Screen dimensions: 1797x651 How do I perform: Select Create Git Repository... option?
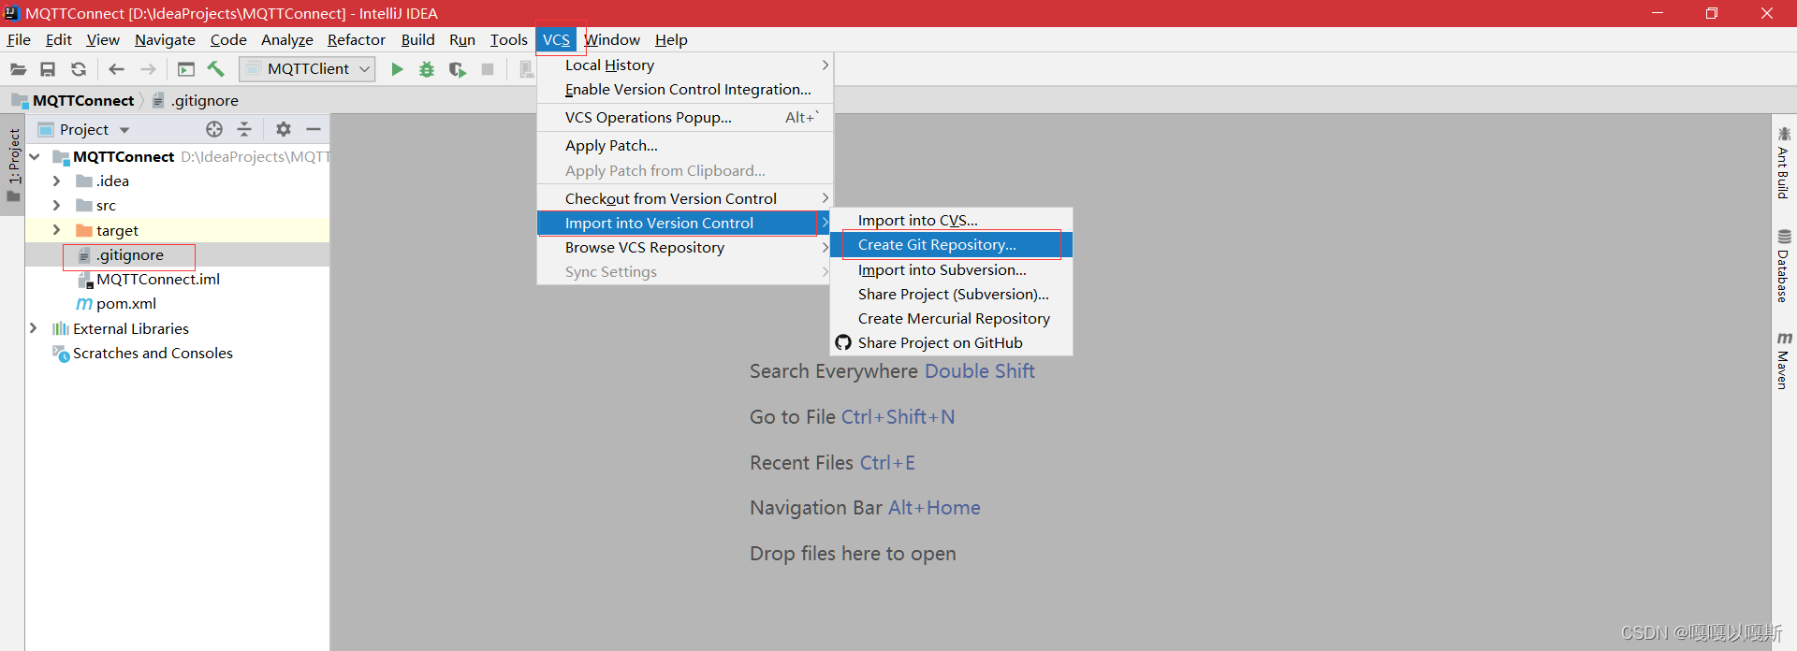(x=952, y=244)
